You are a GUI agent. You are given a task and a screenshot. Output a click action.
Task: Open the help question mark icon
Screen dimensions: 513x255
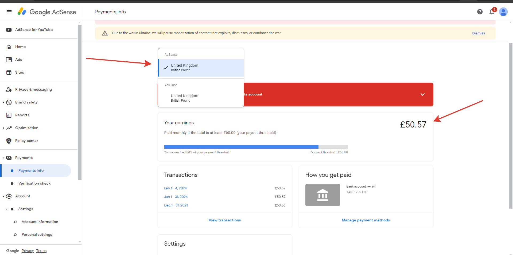[x=480, y=12]
